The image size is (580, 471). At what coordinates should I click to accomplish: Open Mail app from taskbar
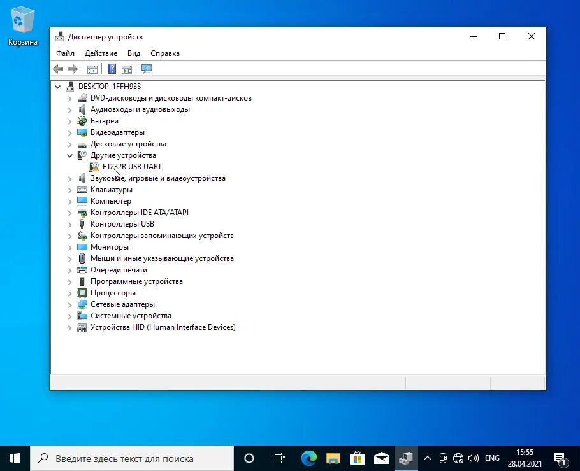coord(382,458)
